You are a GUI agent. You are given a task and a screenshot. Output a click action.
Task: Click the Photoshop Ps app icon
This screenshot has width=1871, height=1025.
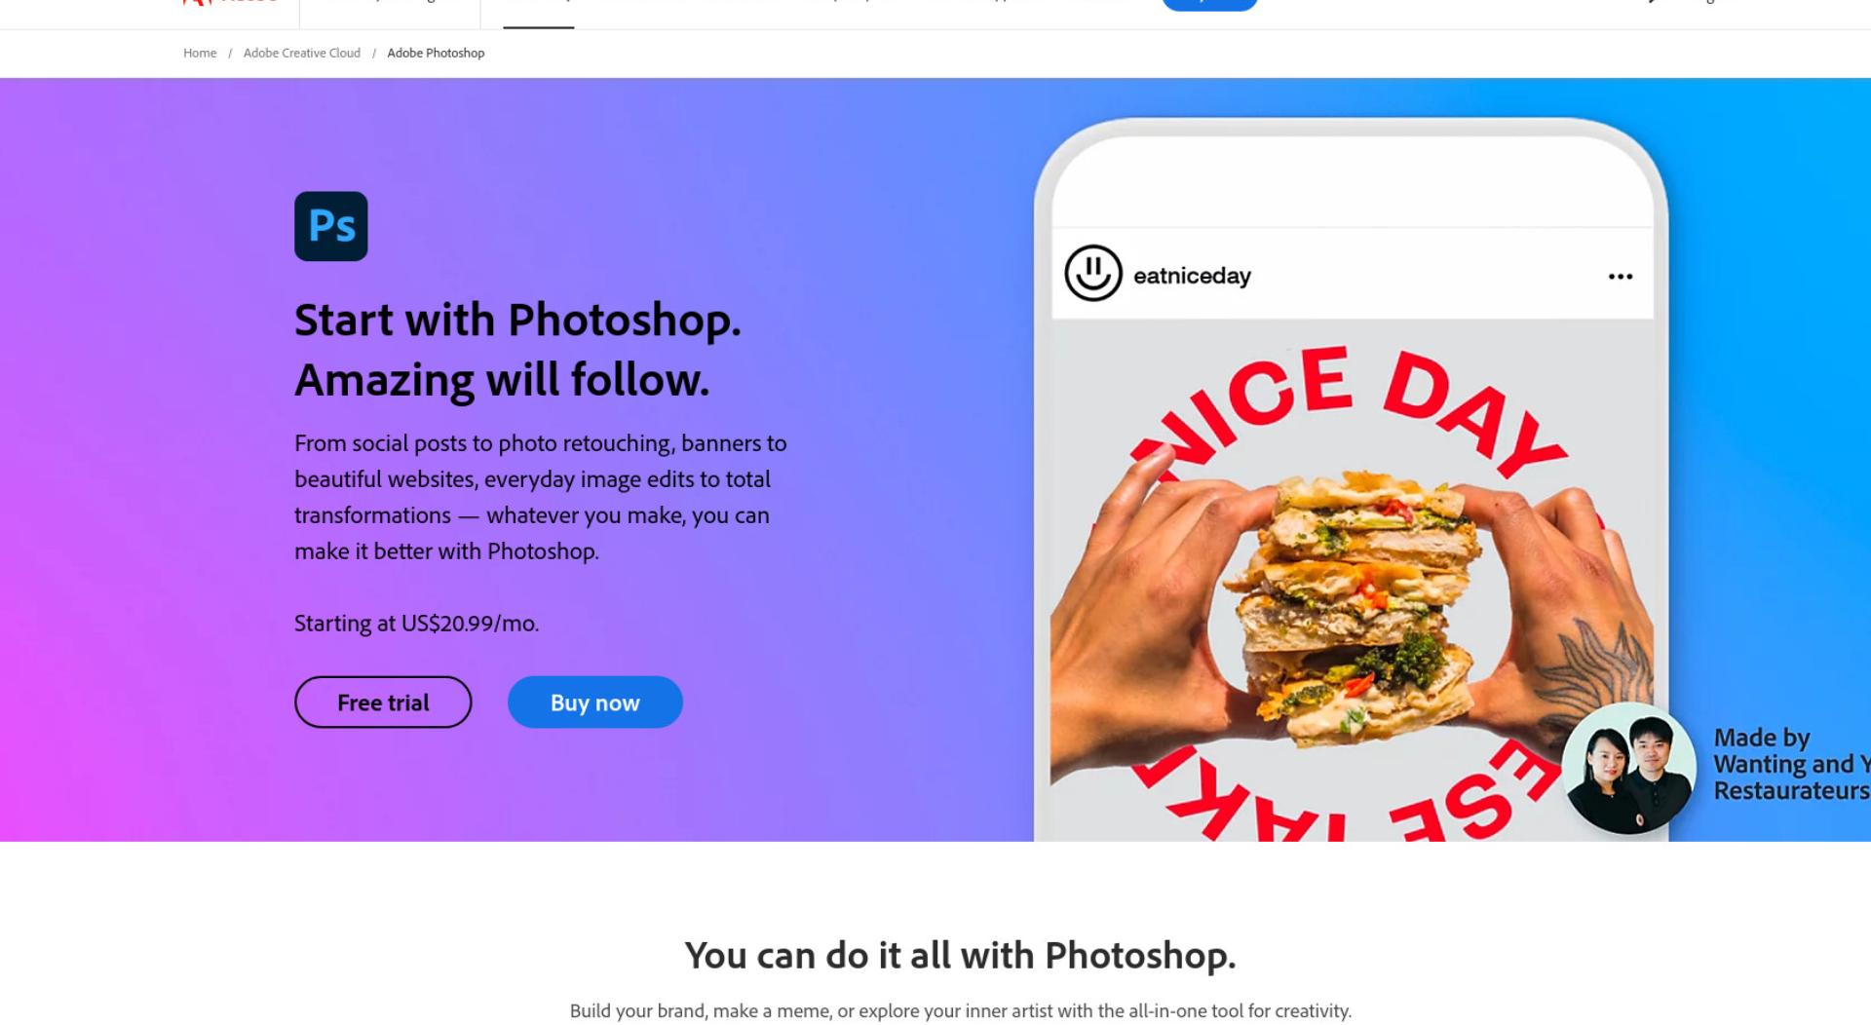click(x=331, y=226)
